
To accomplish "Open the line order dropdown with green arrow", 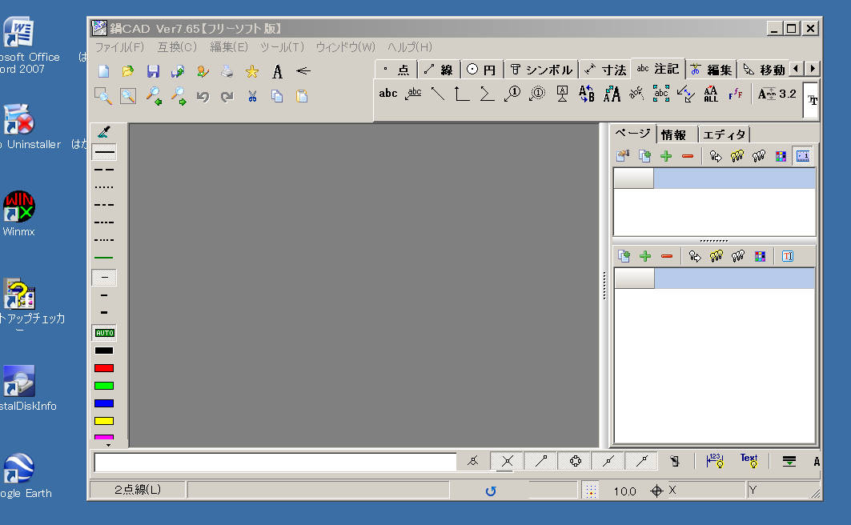I will tap(789, 461).
